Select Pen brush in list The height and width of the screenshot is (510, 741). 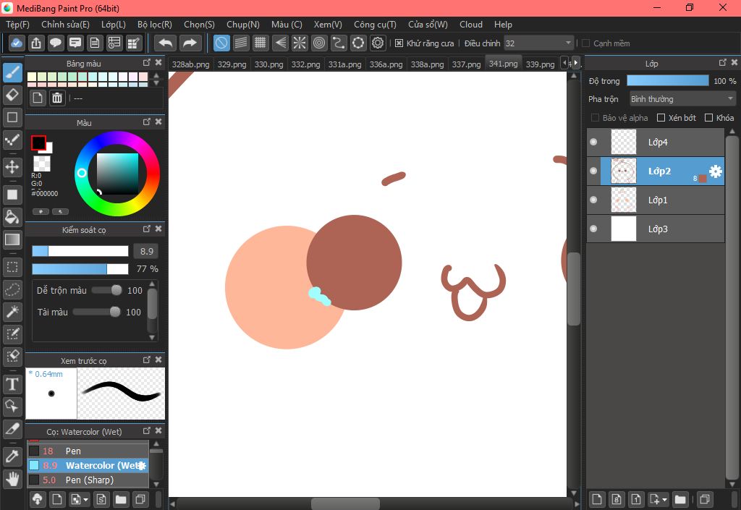click(x=88, y=451)
